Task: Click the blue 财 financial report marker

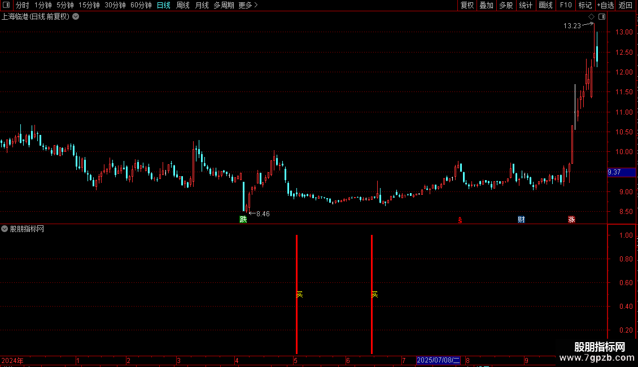Action: [x=521, y=219]
